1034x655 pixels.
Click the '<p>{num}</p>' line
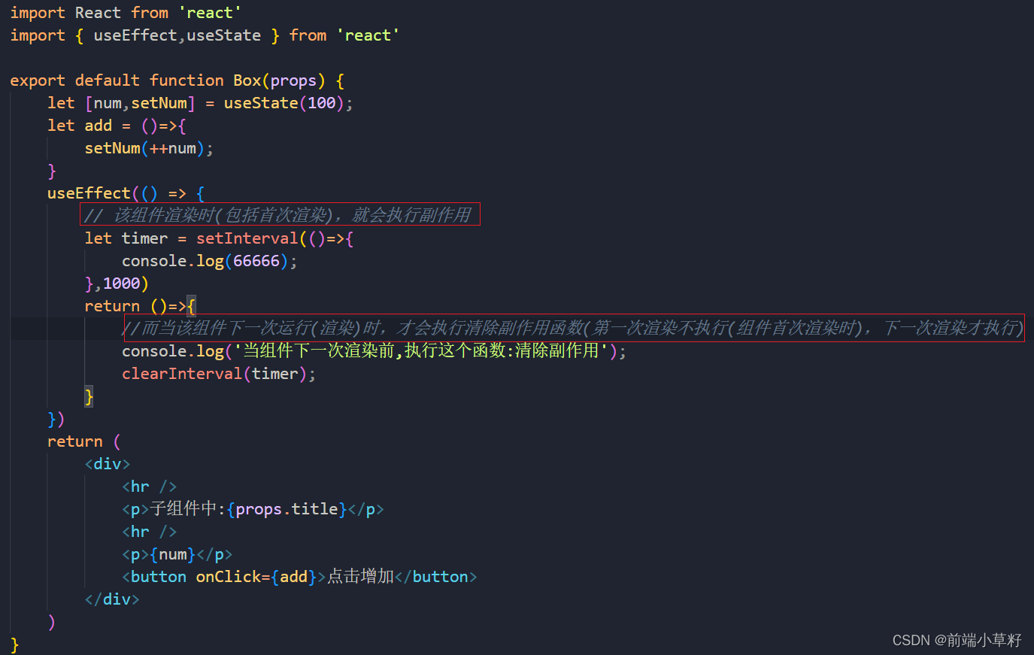(x=177, y=554)
